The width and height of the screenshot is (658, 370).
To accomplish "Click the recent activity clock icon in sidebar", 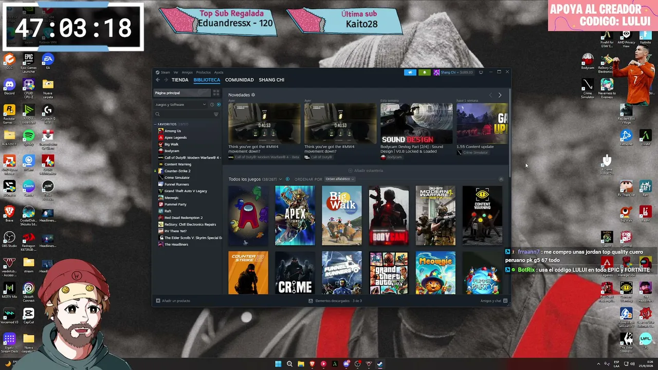I will [x=212, y=104].
